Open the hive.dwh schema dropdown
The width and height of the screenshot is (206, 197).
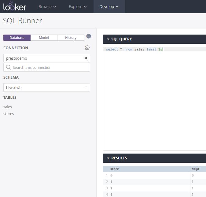click(x=47, y=87)
